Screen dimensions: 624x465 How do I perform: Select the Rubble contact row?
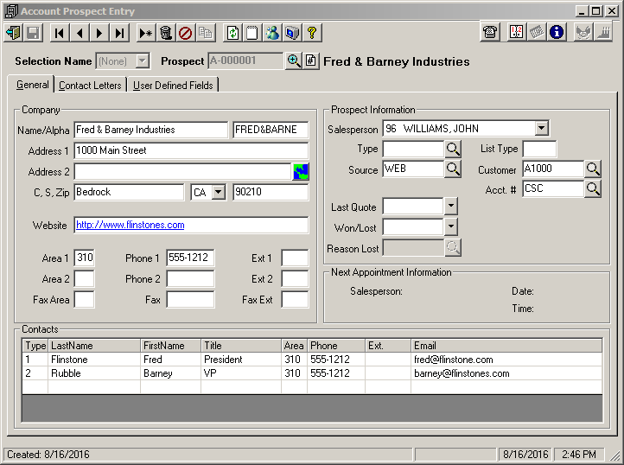312,373
